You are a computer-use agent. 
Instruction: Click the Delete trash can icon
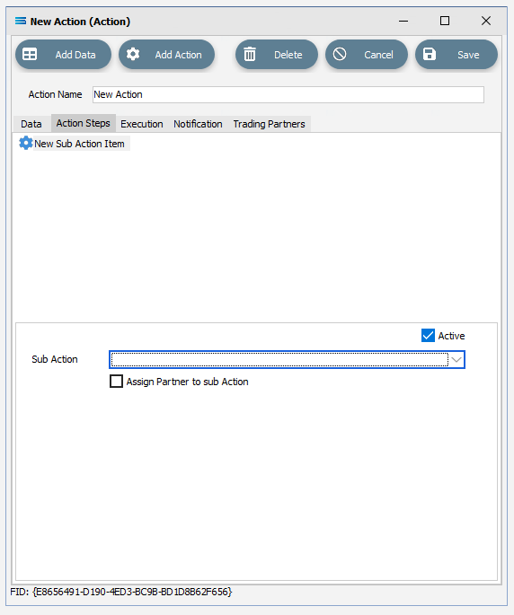click(x=250, y=54)
